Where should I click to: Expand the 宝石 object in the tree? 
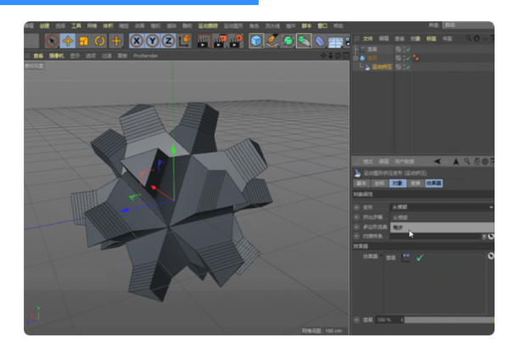click(355, 58)
